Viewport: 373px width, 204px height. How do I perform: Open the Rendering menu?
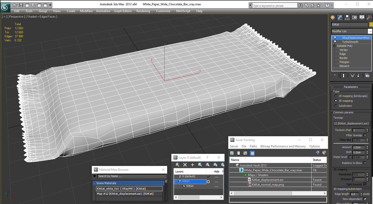(143, 11)
